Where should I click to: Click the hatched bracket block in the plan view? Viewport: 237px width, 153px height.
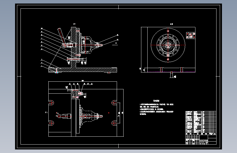pos(75,94)
